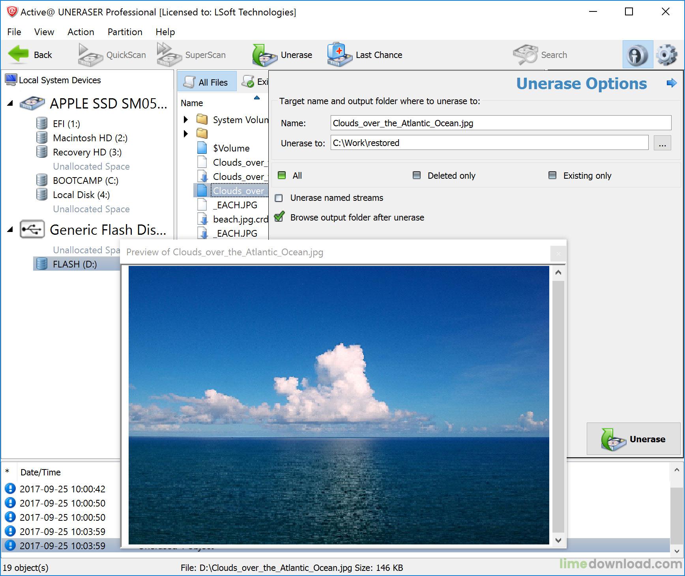Image resolution: width=685 pixels, height=576 pixels.
Task: Enable the Unerase named streams option
Action: [x=279, y=198]
